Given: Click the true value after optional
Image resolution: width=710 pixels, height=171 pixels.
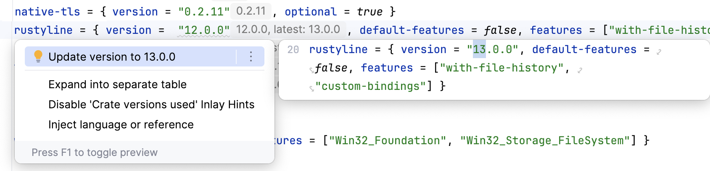Looking at the screenshot, I should [x=370, y=12].
